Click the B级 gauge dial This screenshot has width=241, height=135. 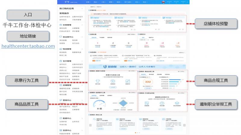coord(99,103)
